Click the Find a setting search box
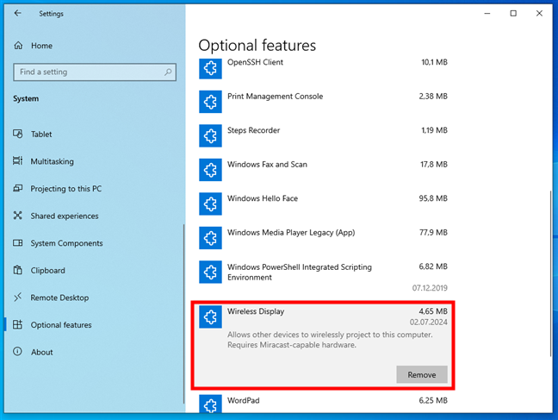Screen dimensions: 558x420 tap(95, 72)
